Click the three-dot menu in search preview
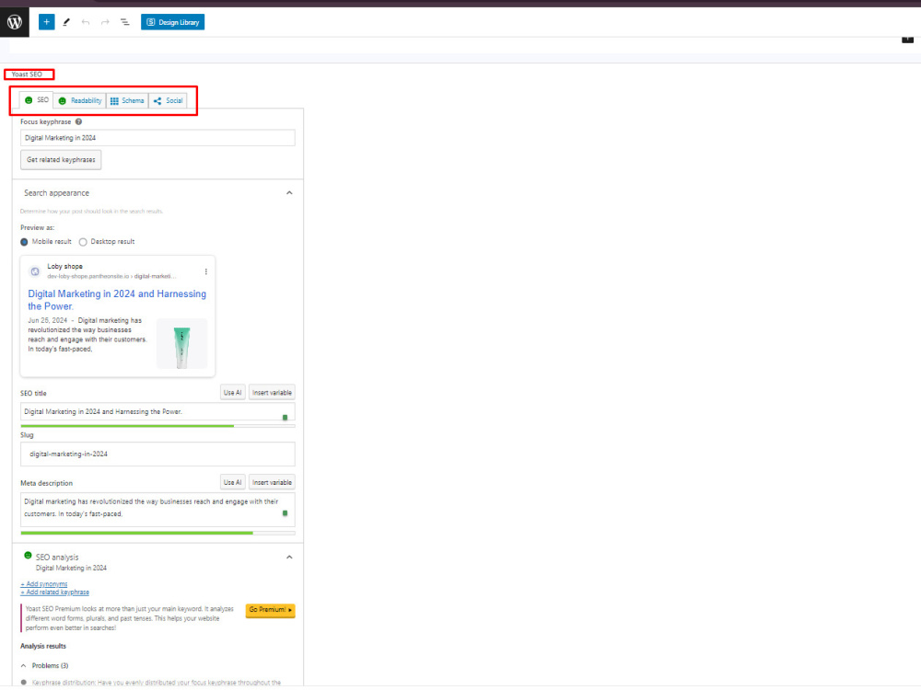 205,271
